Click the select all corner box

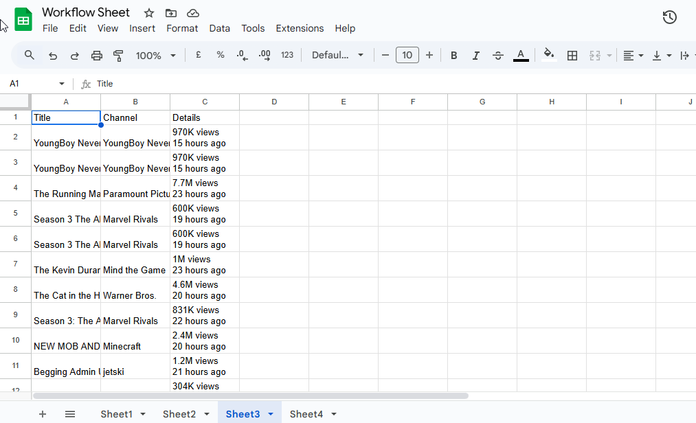click(16, 102)
